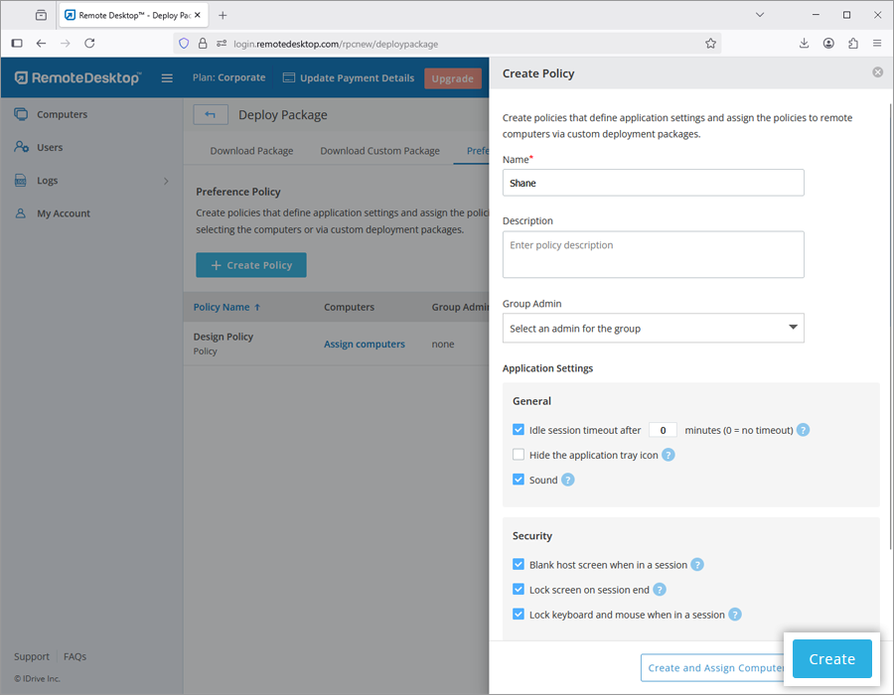Click help icon beside Hide application tray icon
This screenshot has width=894, height=697.
click(669, 455)
